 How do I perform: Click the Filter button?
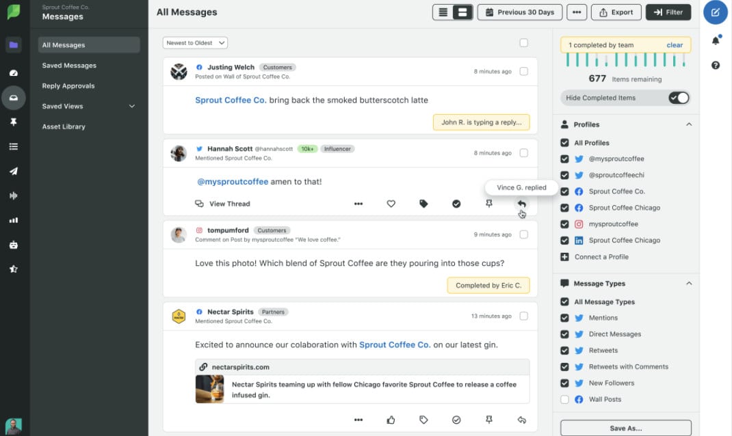668,12
